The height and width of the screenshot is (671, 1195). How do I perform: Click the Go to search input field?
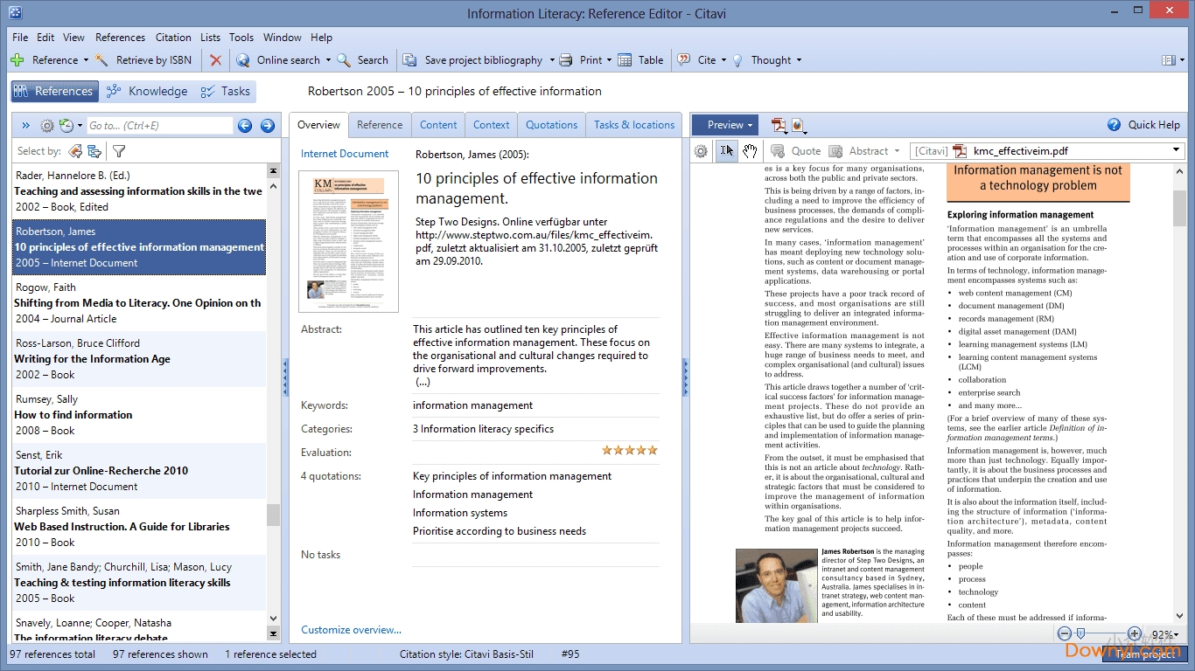[x=159, y=126]
